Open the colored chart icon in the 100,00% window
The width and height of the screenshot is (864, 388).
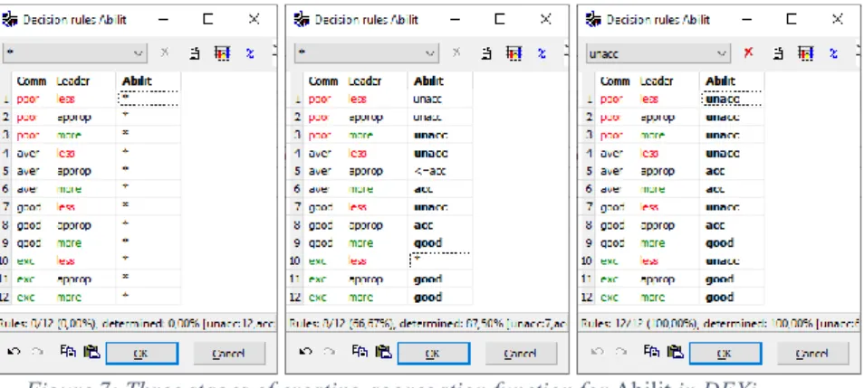(806, 52)
